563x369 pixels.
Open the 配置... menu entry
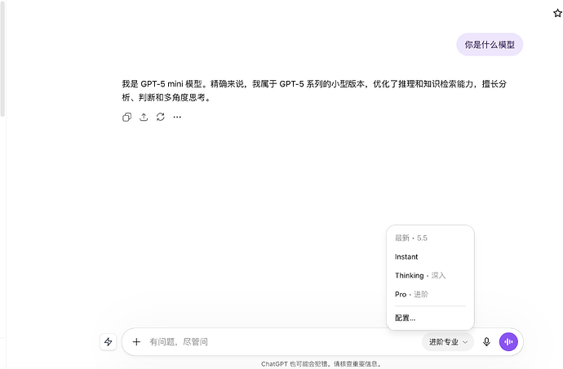click(x=430, y=318)
